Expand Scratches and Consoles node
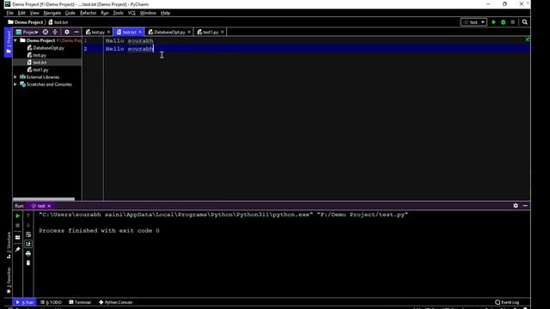Screen dimensions: 550x309 (x=15, y=84)
